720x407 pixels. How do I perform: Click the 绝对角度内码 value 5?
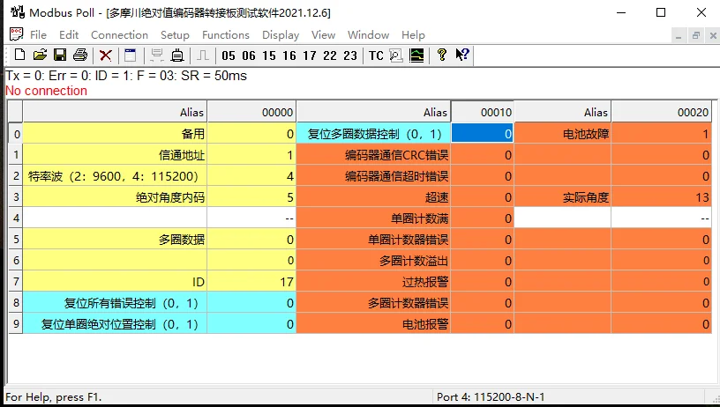coord(251,197)
